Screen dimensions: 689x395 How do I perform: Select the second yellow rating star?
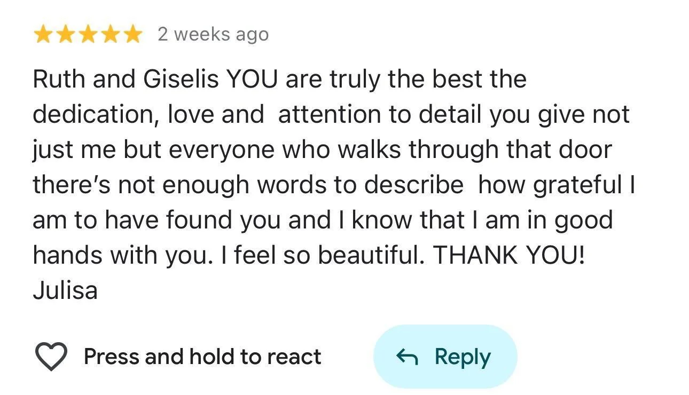65,35
